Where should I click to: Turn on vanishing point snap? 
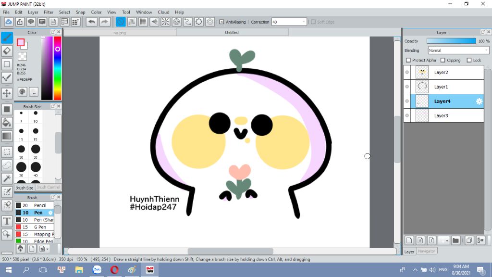[154, 22]
